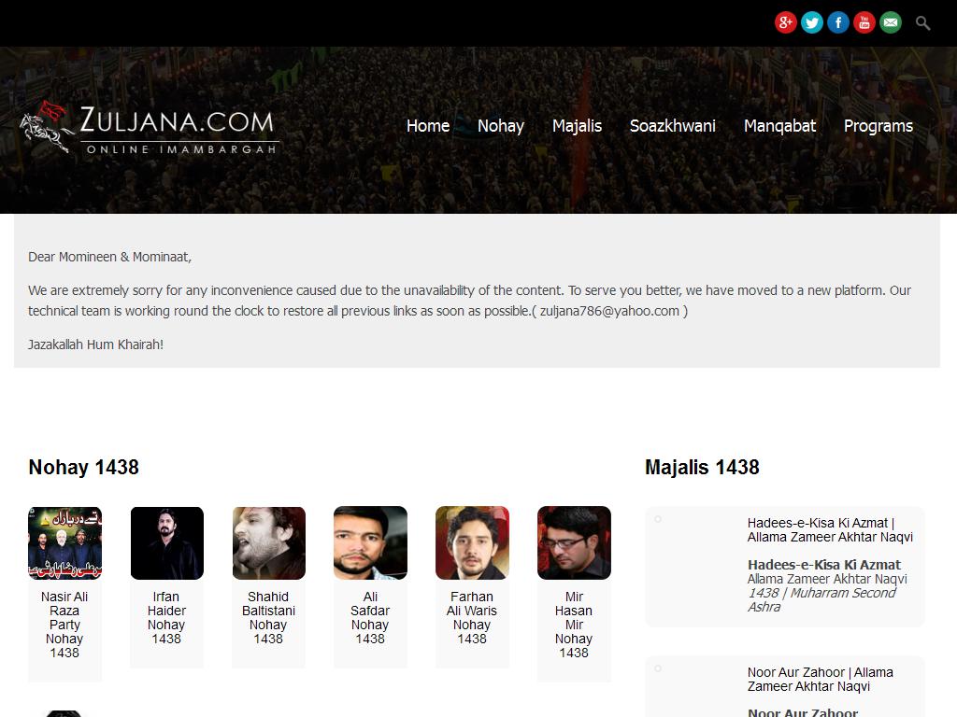Image resolution: width=957 pixels, height=717 pixels.
Task: Go to the Home menu item
Action: (428, 126)
